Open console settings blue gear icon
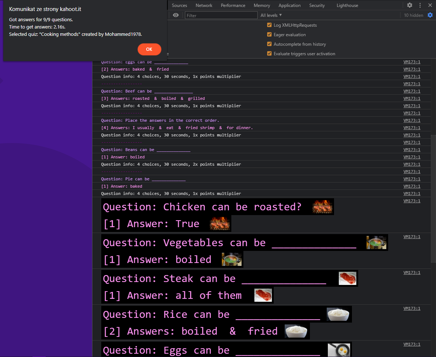436x357 pixels. (430, 15)
